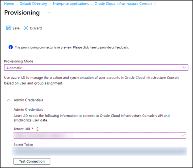Image resolution: width=193 pixels, height=168 pixels.
Task: Click the Discard X icon
Action: coord(26,28)
